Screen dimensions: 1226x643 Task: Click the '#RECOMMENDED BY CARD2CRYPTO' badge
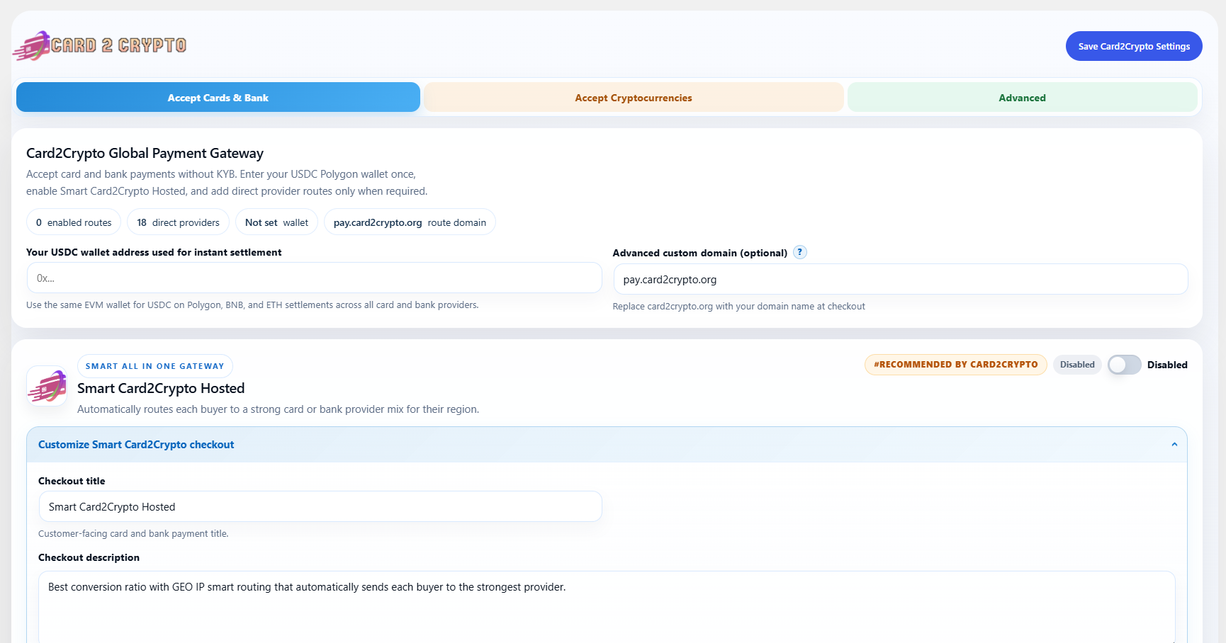[955, 365]
